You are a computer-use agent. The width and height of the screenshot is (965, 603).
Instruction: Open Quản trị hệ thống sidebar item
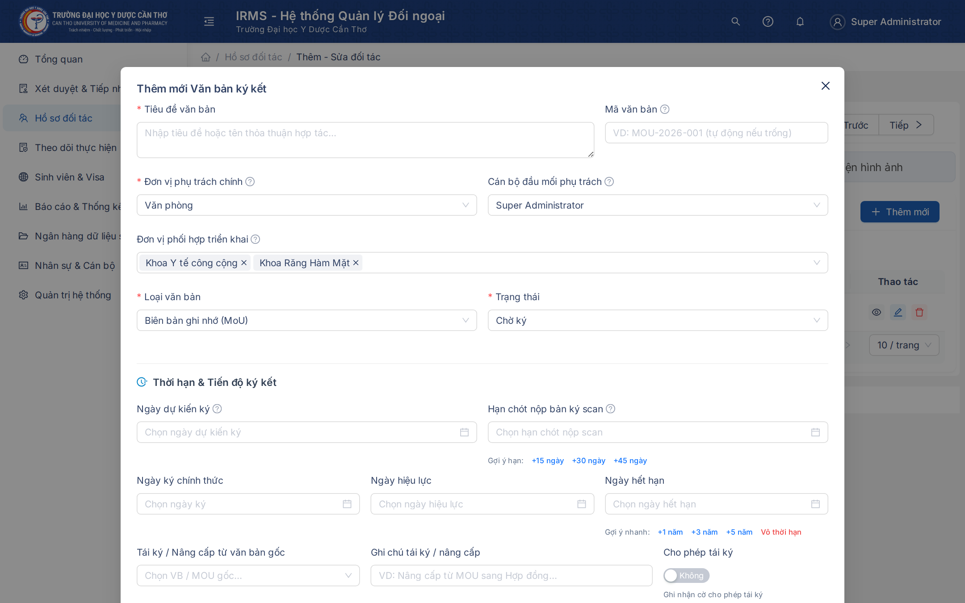point(62,295)
